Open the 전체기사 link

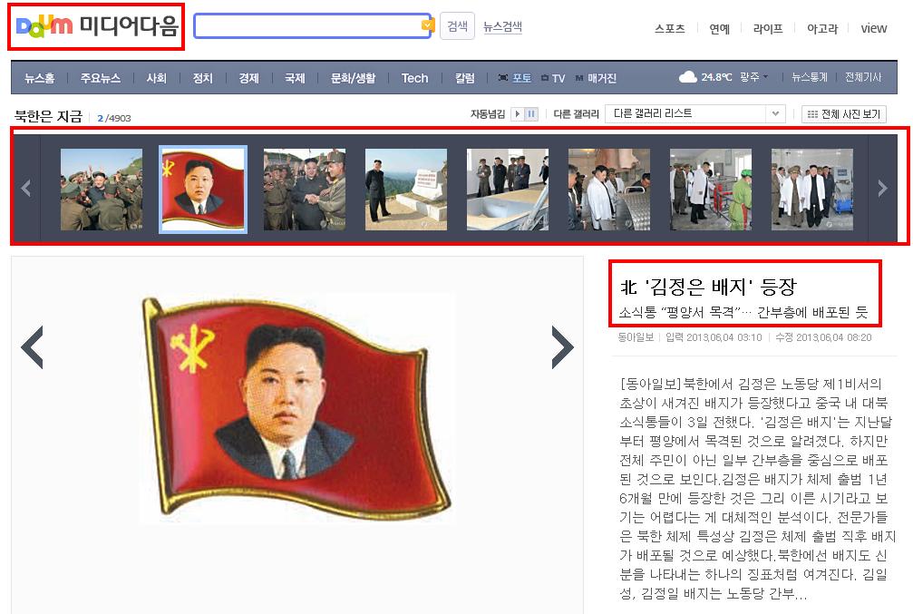coord(863,77)
